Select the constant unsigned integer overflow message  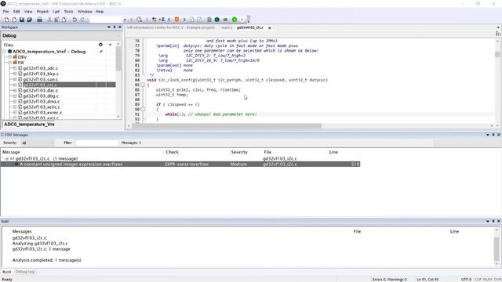click(180, 164)
